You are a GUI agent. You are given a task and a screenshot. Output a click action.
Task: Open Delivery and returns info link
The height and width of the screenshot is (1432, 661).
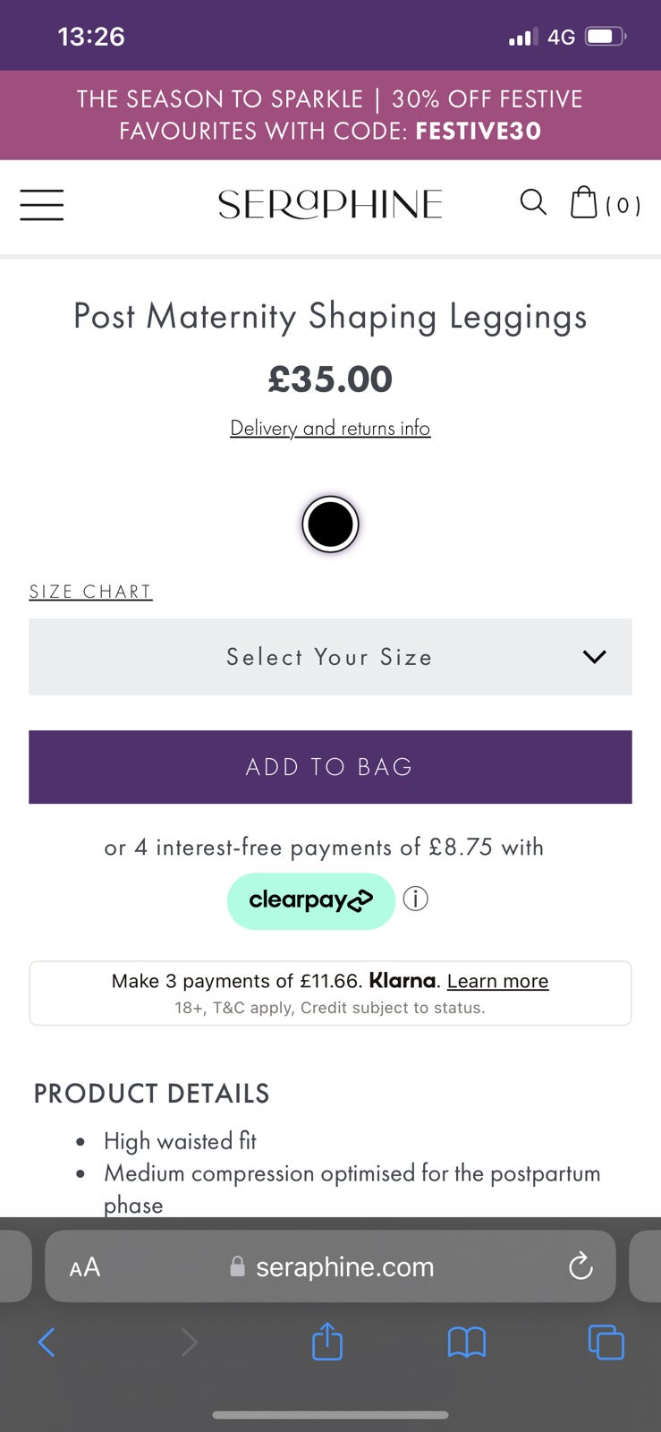pos(330,428)
